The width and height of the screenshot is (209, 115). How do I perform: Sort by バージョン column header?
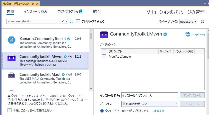click(166, 51)
